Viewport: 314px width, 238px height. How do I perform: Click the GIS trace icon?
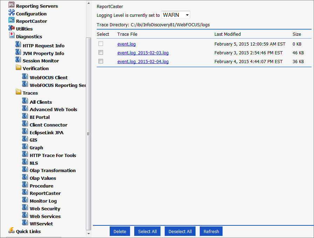tap(25, 139)
